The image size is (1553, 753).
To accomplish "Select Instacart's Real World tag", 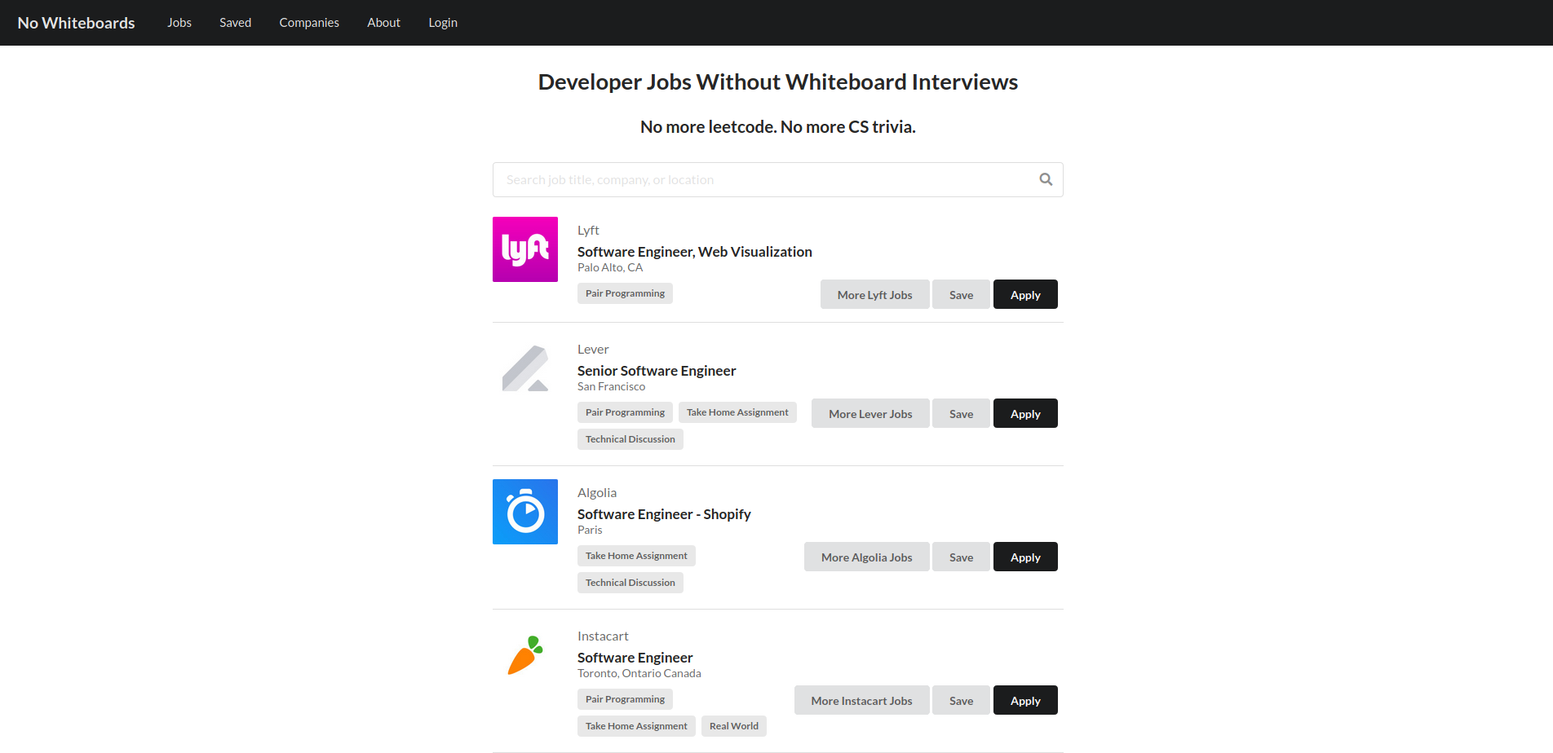I will pyautogui.click(x=734, y=726).
